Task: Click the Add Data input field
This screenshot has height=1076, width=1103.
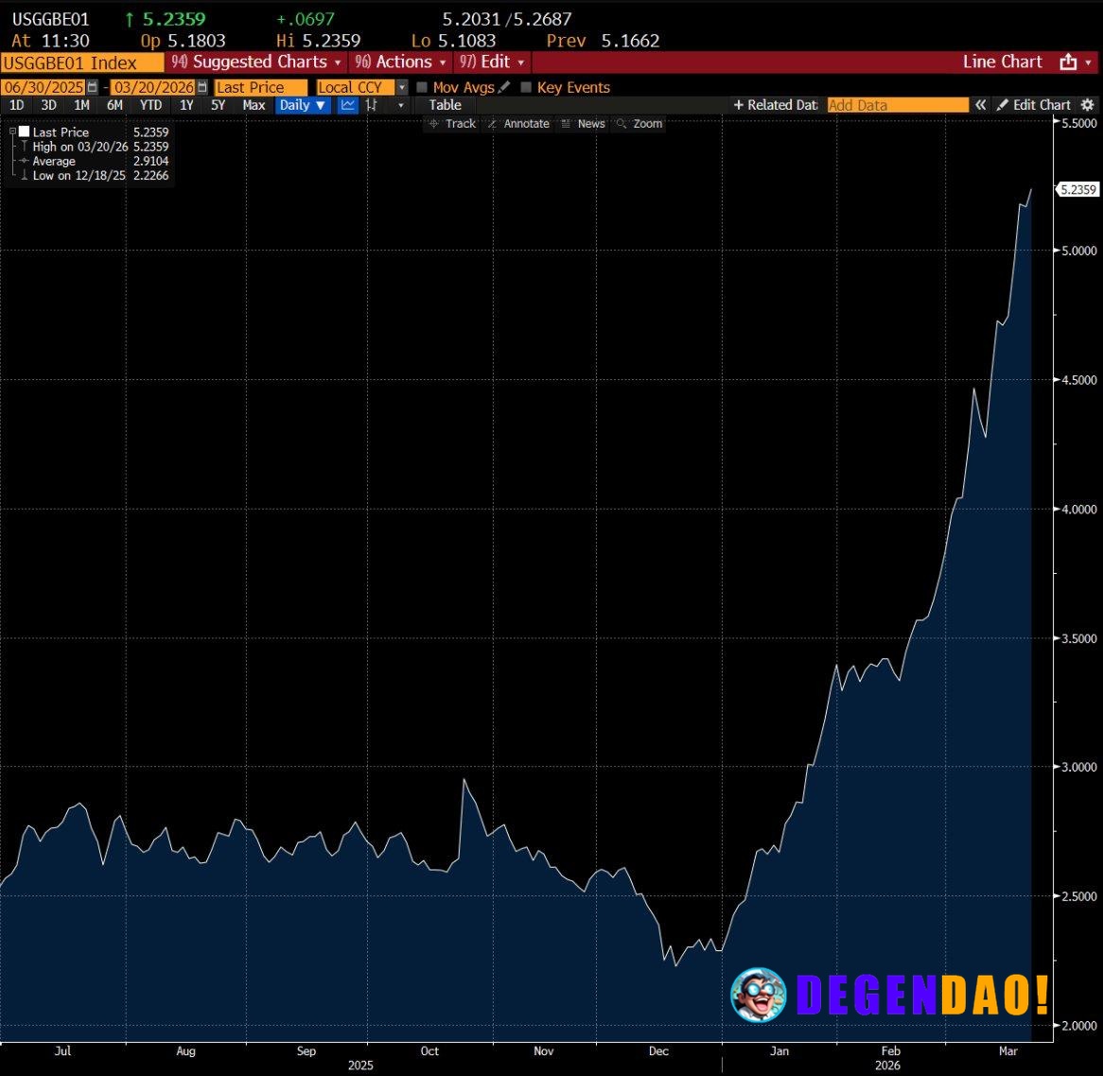Action: [x=897, y=104]
